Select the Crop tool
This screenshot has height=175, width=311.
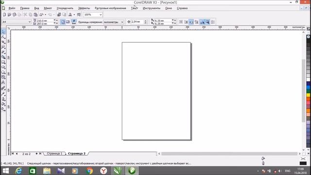(3, 42)
